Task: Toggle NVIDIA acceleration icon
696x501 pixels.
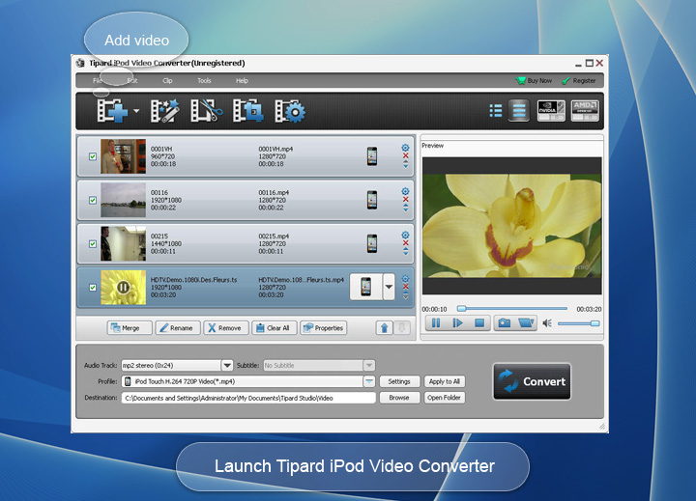Action: (x=551, y=110)
